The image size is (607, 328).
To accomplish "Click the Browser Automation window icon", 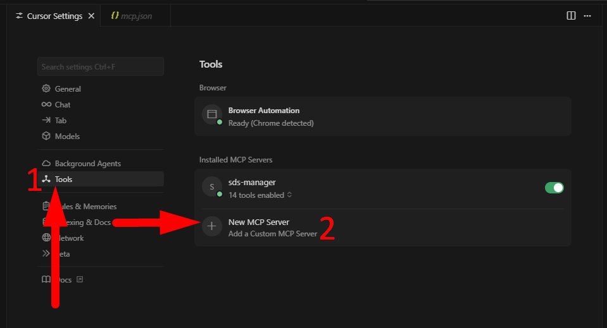I will coord(212,114).
